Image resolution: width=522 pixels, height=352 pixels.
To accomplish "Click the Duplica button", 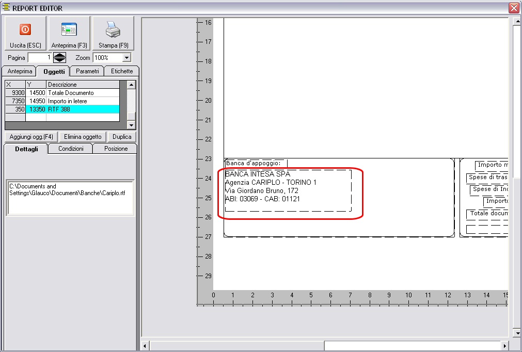I will coord(122,137).
